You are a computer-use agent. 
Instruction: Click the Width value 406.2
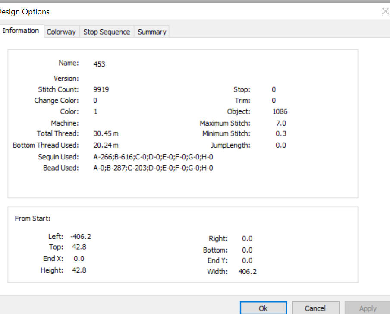tap(248, 272)
